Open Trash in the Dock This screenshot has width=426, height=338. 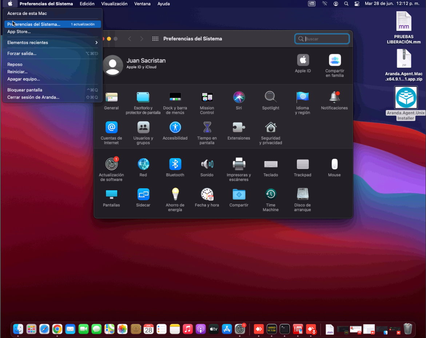click(408, 329)
